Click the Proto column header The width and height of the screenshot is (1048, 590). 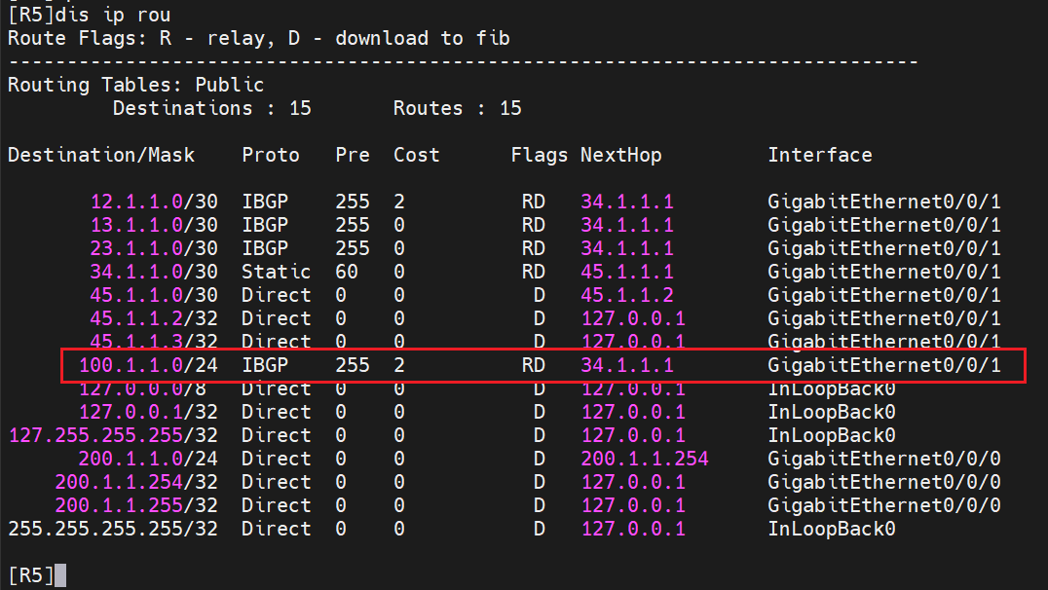[271, 155]
